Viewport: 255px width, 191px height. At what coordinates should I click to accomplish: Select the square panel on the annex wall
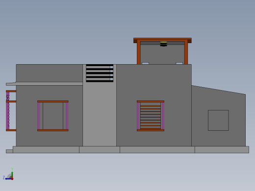point(218,120)
